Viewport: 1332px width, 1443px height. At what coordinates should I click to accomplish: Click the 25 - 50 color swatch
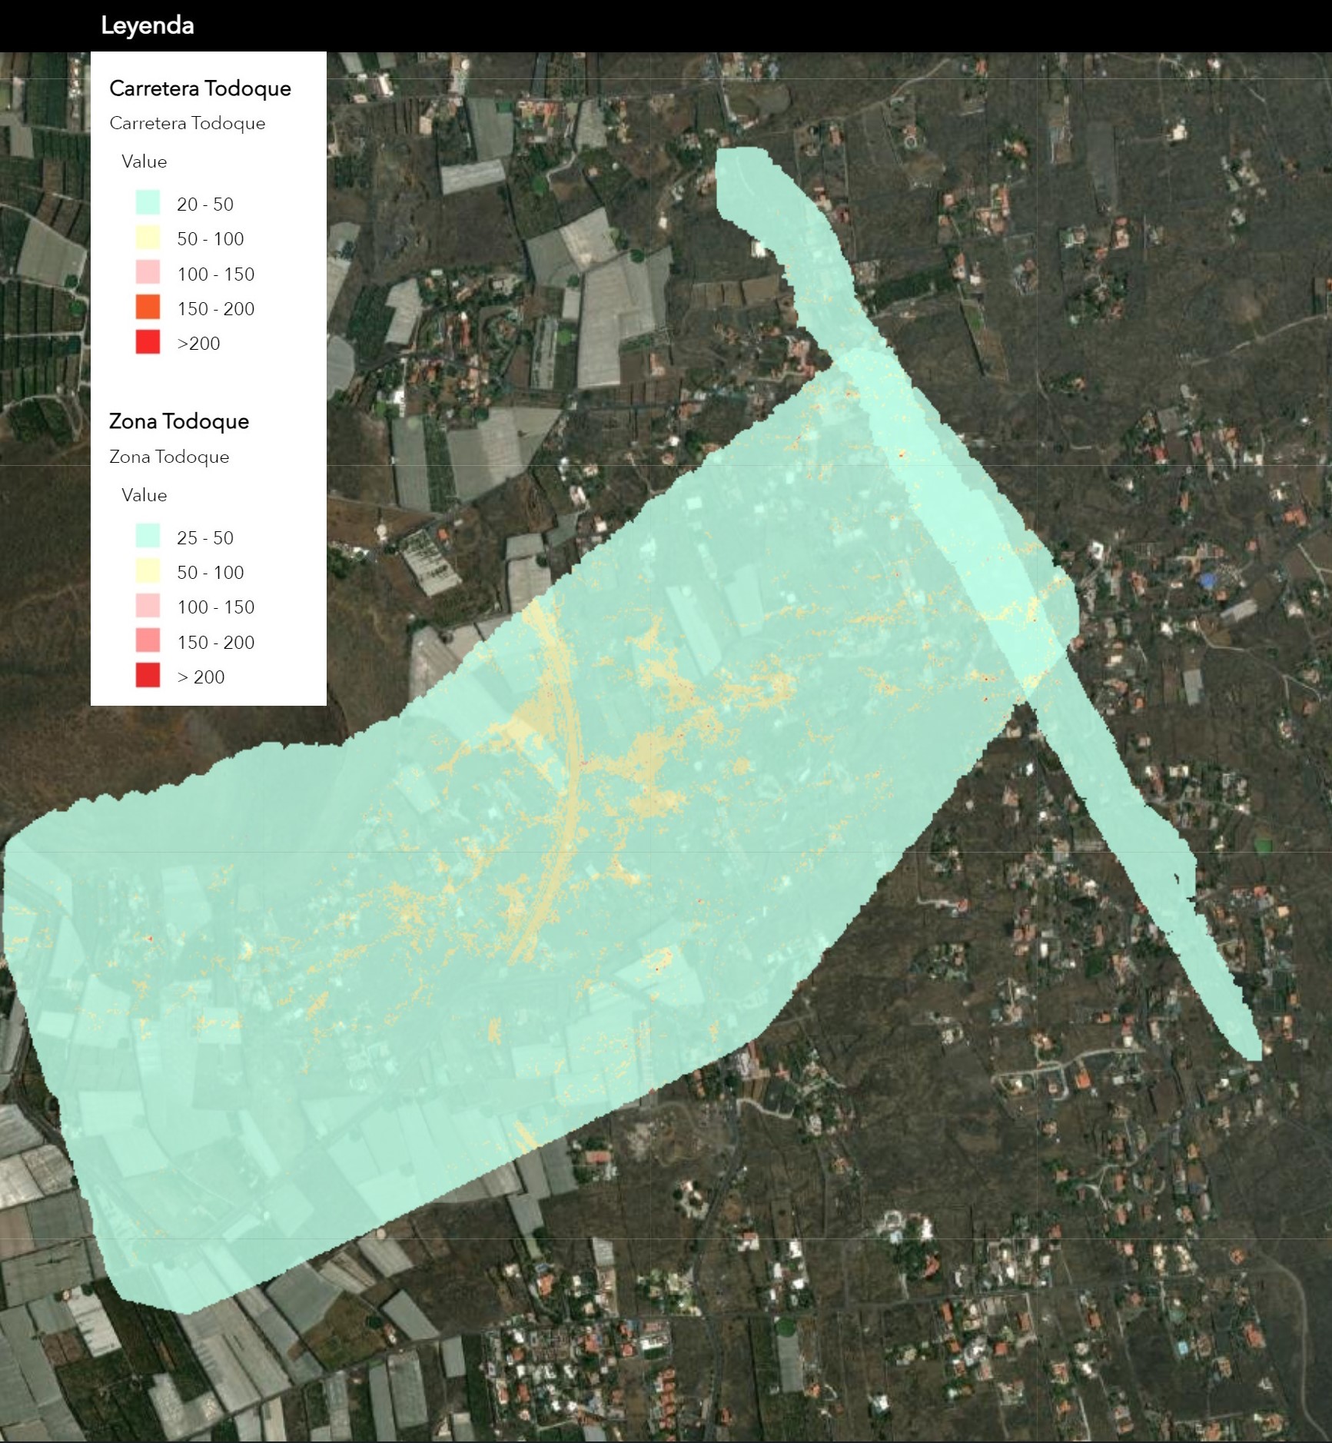click(x=148, y=536)
